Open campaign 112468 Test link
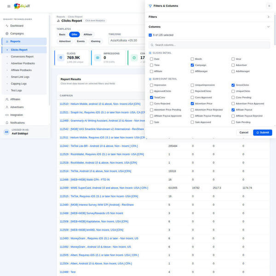276x276 pixels. click(68, 272)
